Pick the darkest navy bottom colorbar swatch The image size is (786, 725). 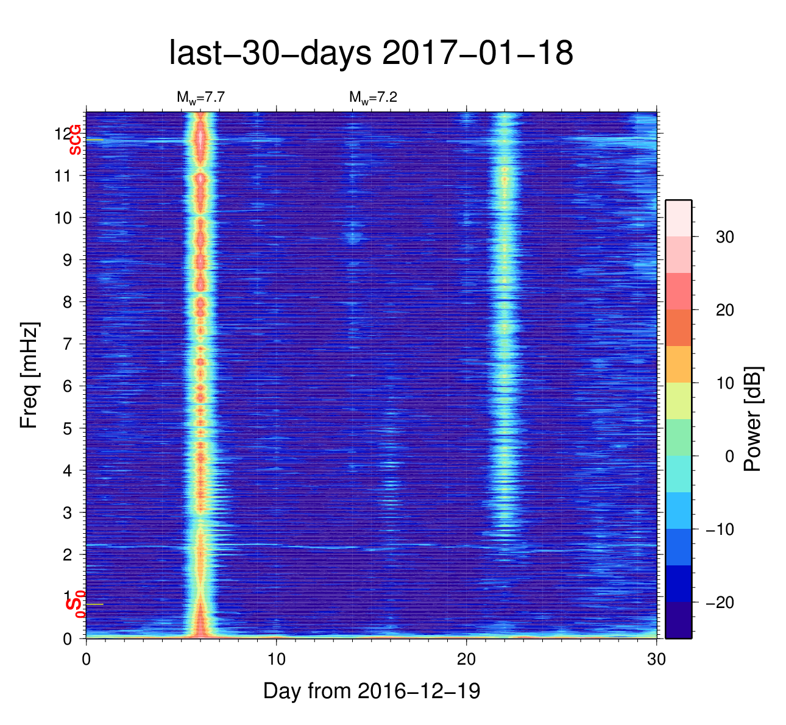678,620
